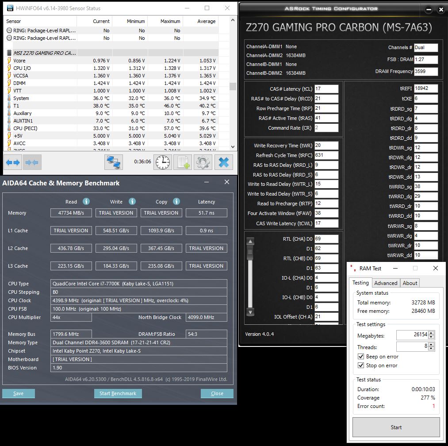Screen dimensions: 448x446
Task: Click the FSB : DRAM ratio field
Action: (426, 59)
